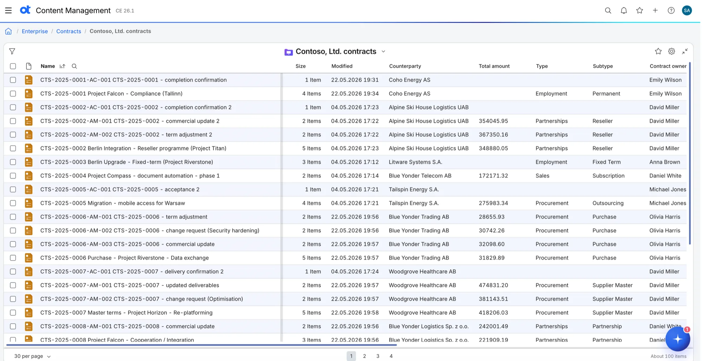Go to page 4 of results

[391, 356]
